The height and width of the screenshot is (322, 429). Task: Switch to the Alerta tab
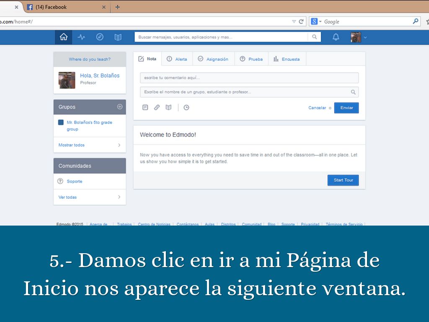click(177, 59)
